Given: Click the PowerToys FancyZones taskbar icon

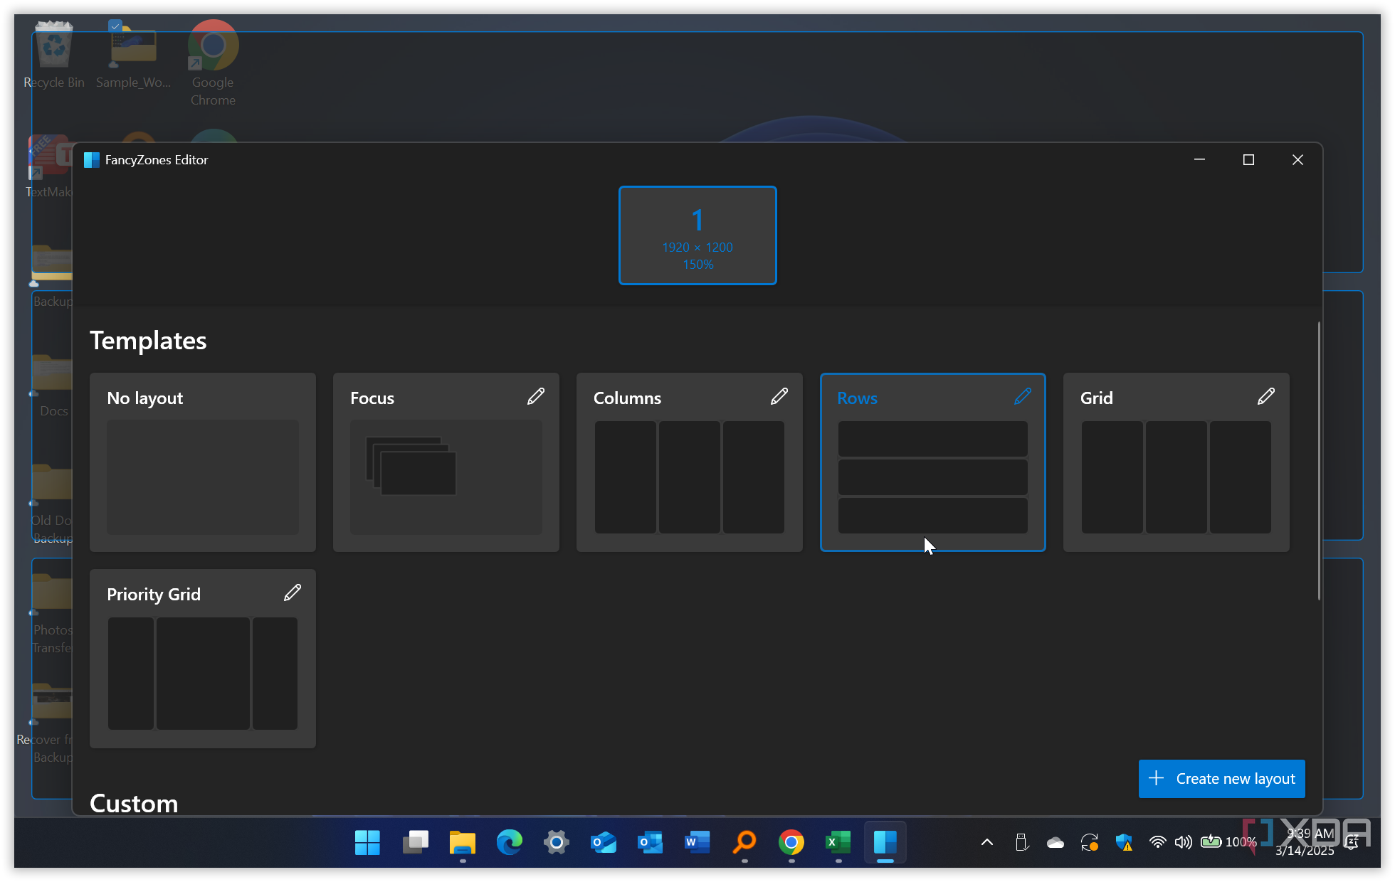Looking at the screenshot, I should point(885,843).
